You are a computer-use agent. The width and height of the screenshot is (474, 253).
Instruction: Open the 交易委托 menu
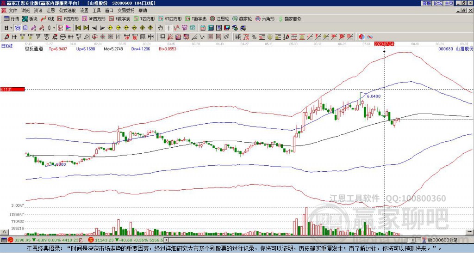click(126, 11)
